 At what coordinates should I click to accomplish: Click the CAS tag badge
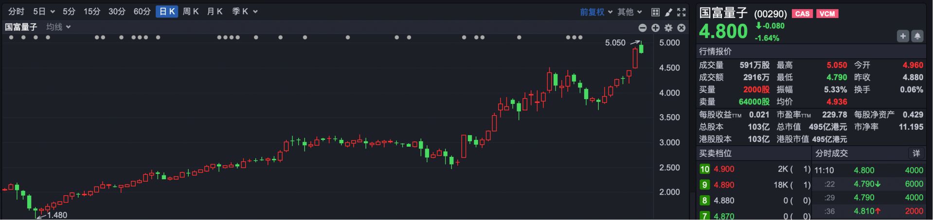[x=802, y=14]
